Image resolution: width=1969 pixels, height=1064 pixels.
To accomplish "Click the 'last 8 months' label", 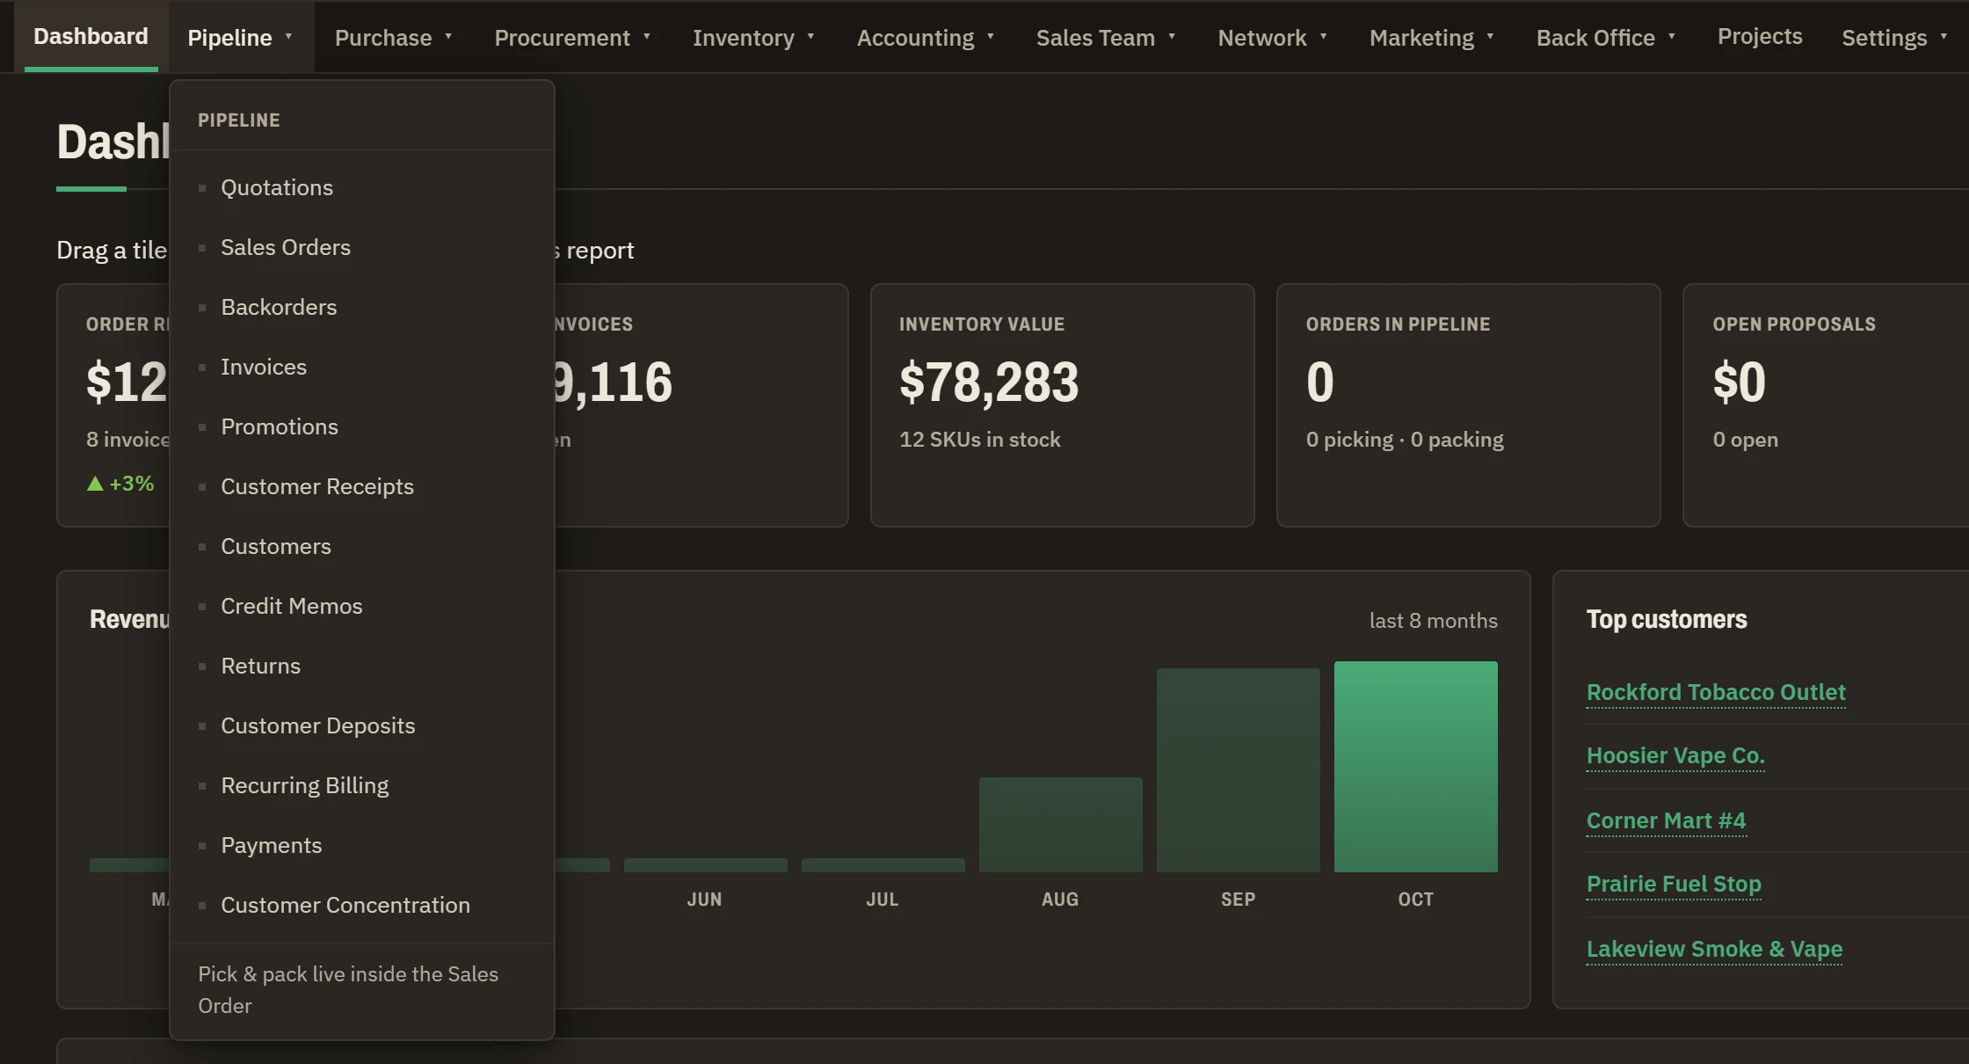I will click(1433, 621).
